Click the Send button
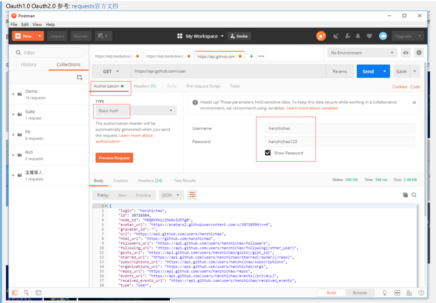This screenshot has width=436, height=303. (368, 71)
